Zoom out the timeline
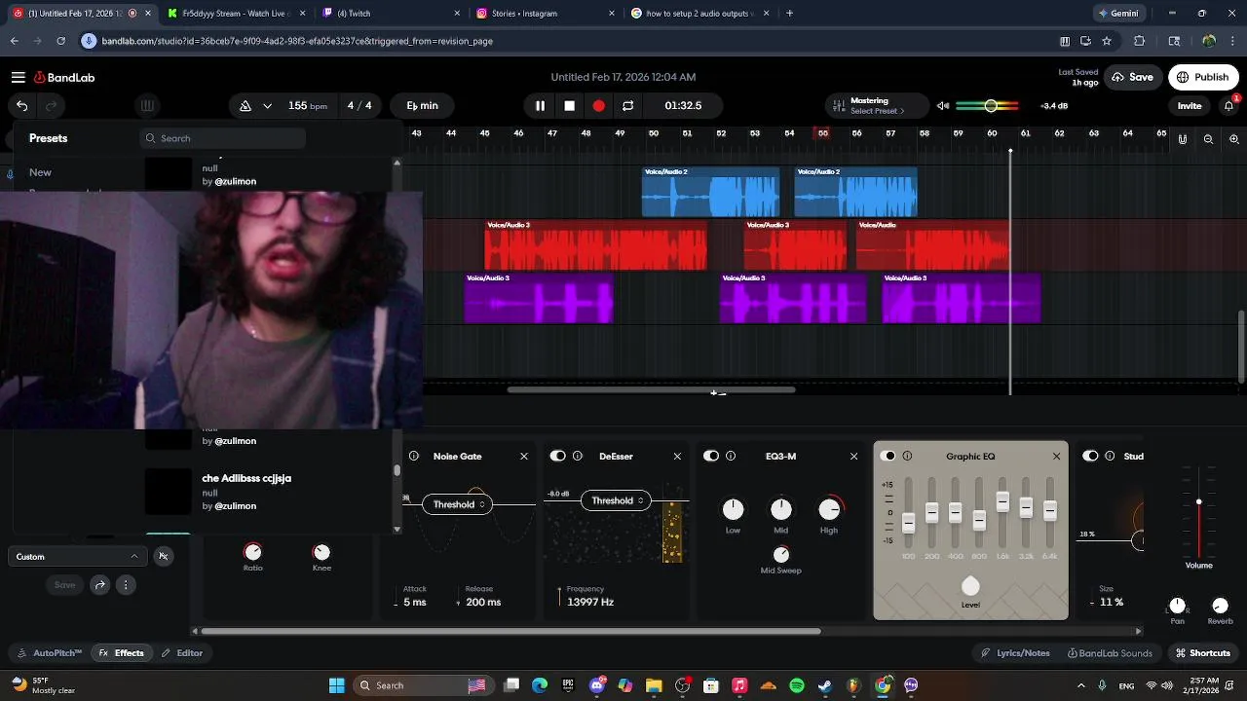 pos(1208,139)
